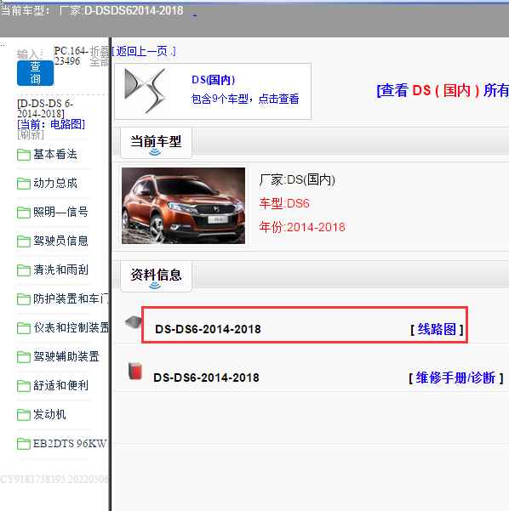Click the folder icon next to 防护装置和车门

[x=24, y=299]
